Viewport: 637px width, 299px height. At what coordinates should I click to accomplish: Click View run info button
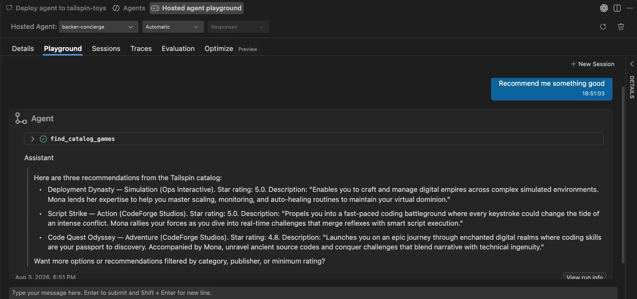pos(585,277)
